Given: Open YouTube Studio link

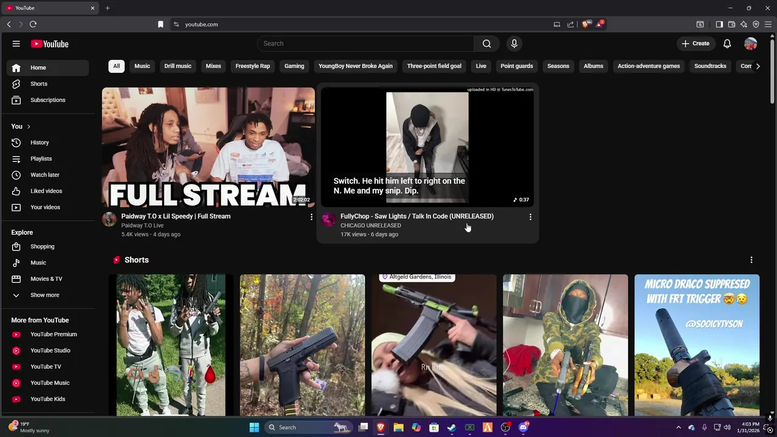Looking at the screenshot, I should [48, 350].
